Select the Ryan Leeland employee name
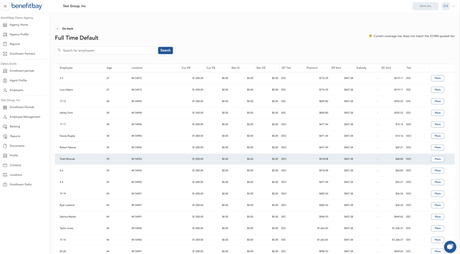 click(x=67, y=205)
